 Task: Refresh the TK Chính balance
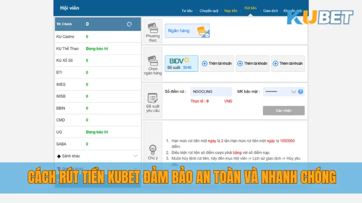(x=129, y=24)
